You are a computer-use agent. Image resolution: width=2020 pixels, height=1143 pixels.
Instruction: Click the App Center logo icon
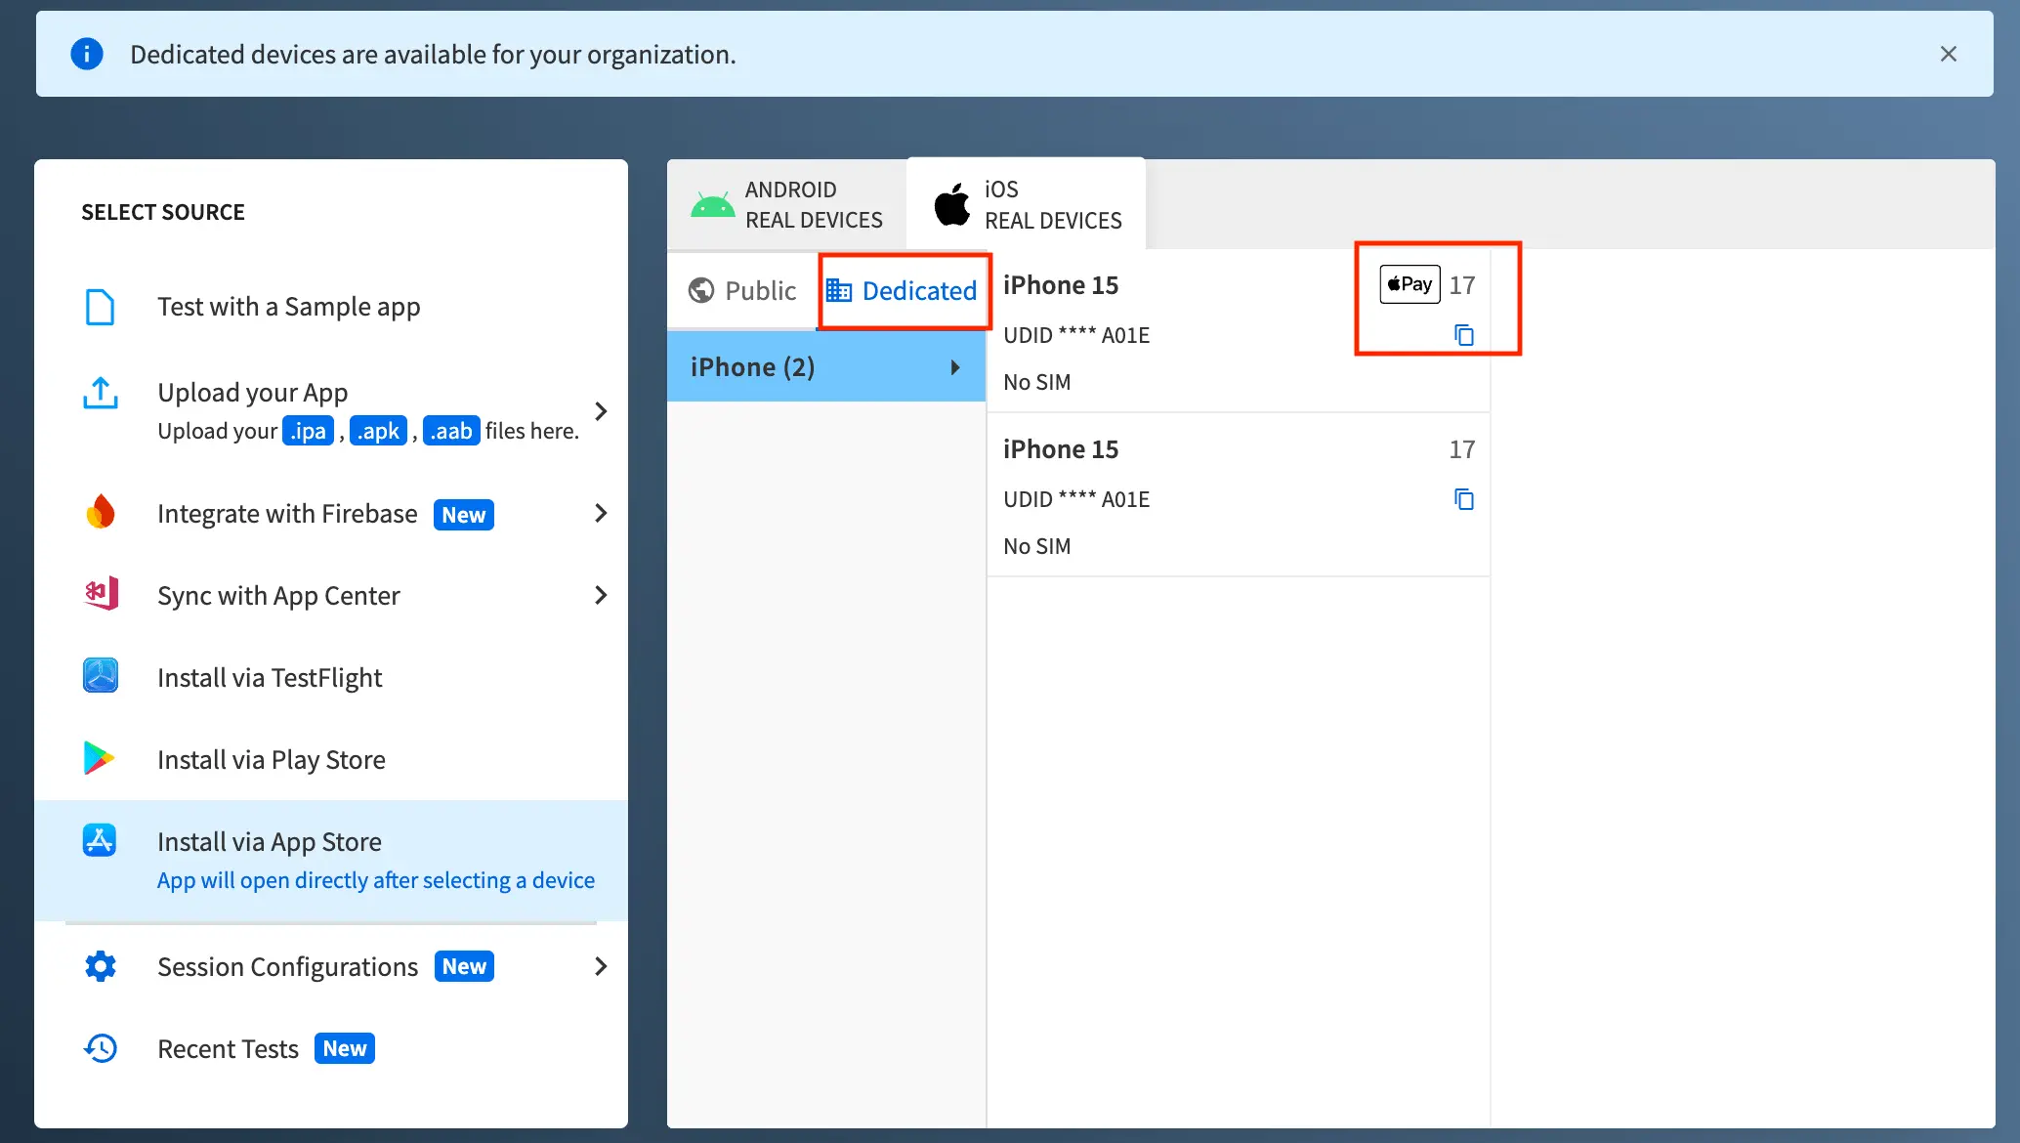coord(100,594)
